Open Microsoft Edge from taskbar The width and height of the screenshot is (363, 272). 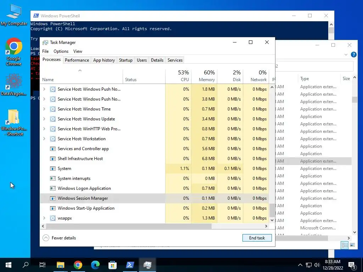95,265
